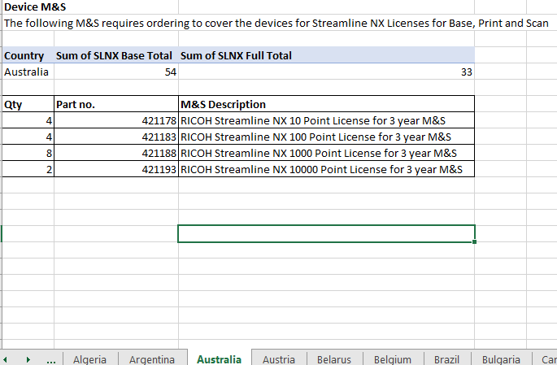Switch to the Algeria sheet tab
Viewport: 557px width, 365px height.
(90, 359)
